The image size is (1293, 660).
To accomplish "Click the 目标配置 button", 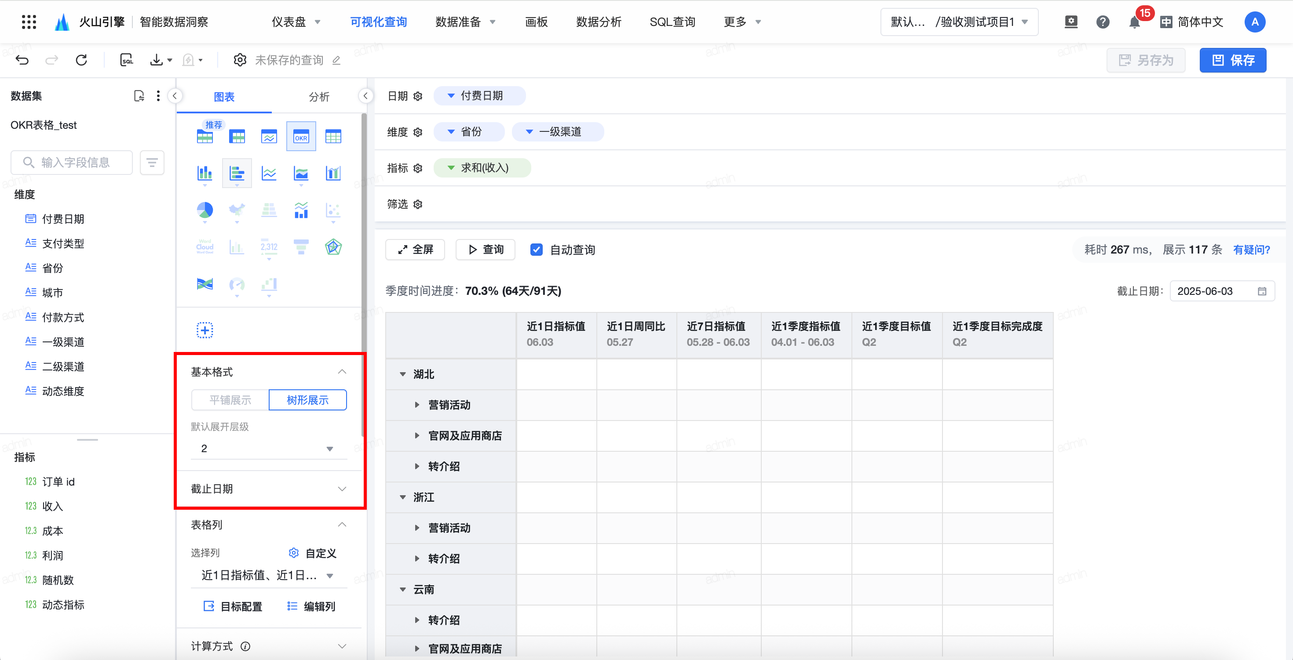I will pos(233,607).
